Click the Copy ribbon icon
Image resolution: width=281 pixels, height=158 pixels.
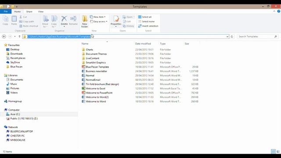tap(5, 20)
